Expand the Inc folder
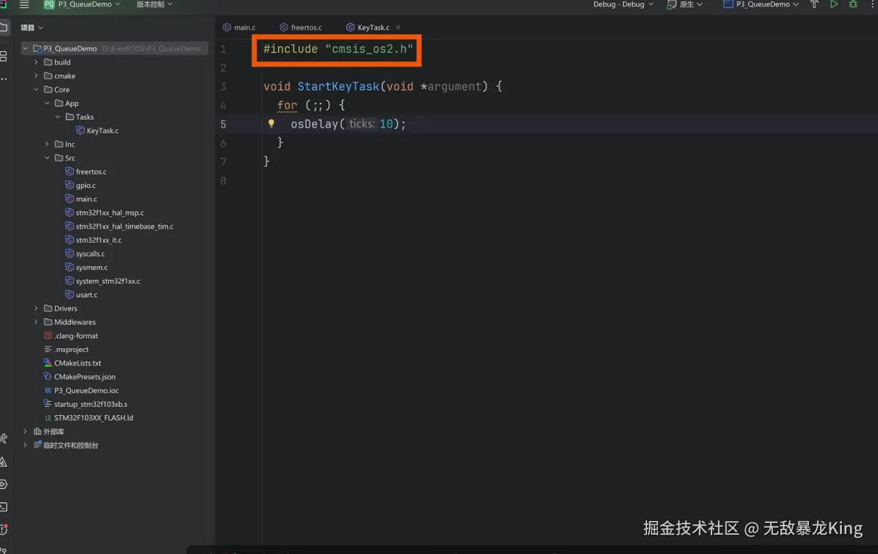Screen dimensions: 878x554 [47, 144]
